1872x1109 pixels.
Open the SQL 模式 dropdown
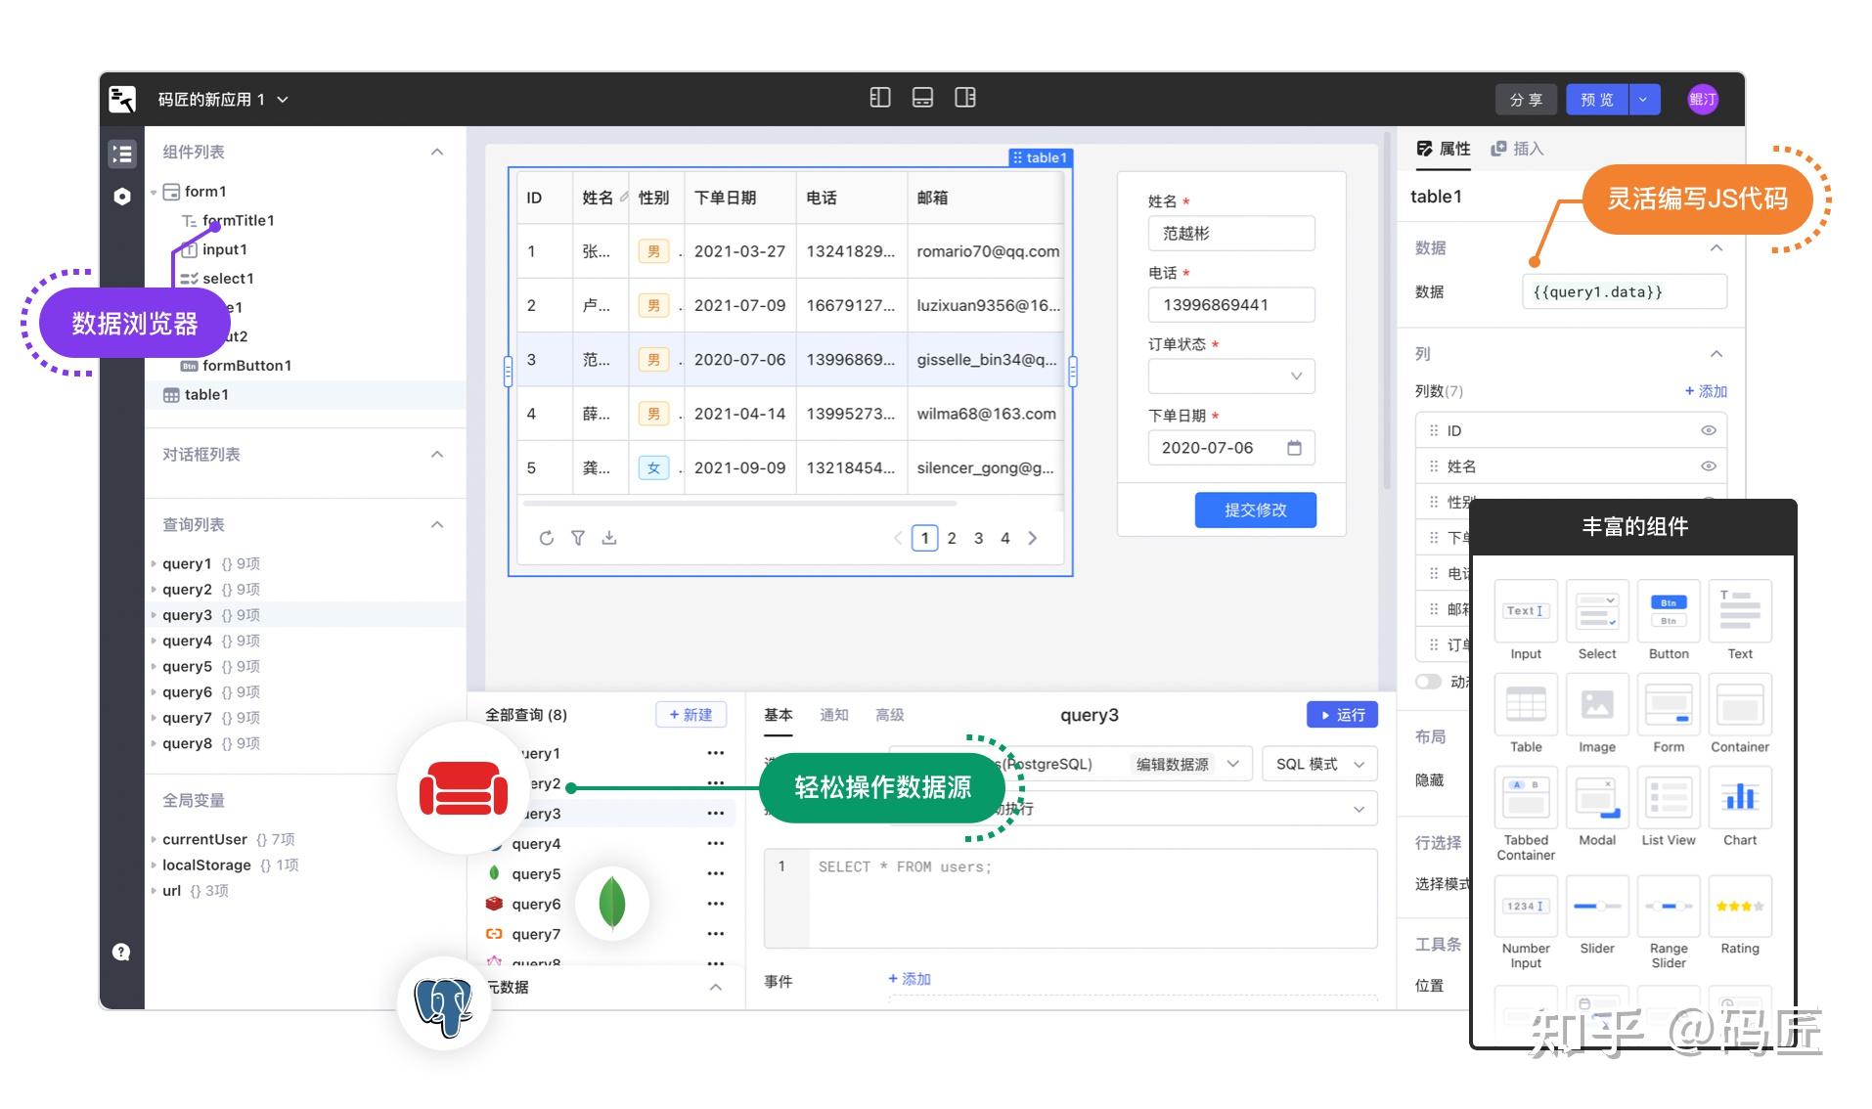[1318, 763]
